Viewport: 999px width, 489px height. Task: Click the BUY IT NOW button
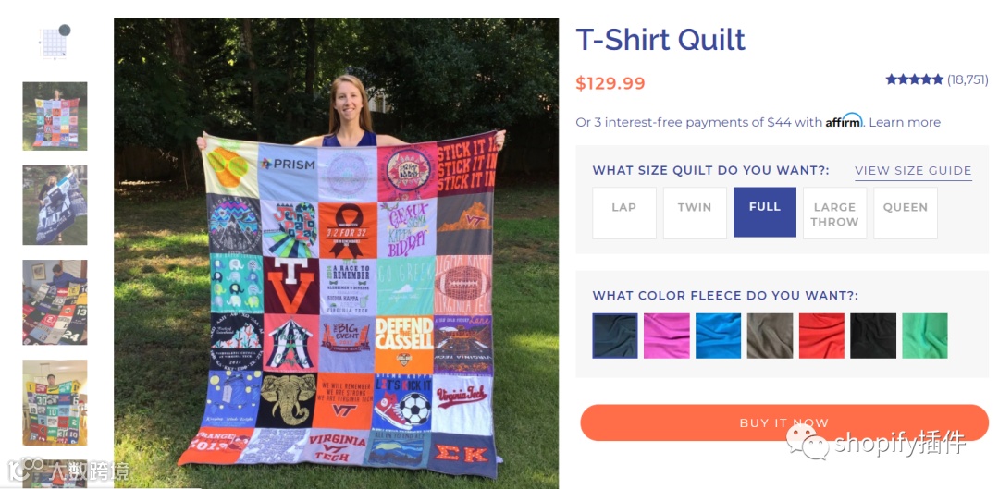[x=783, y=422]
